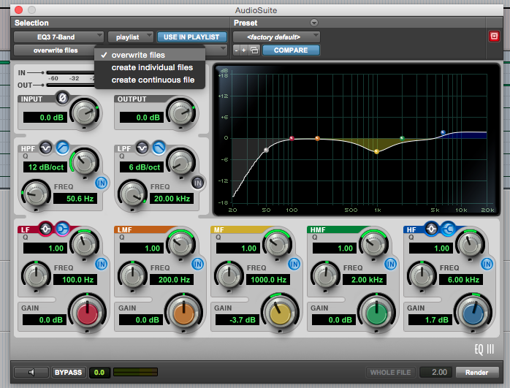Toggle the MF band IN button
The width and height of the screenshot is (510, 388).
coord(294,264)
